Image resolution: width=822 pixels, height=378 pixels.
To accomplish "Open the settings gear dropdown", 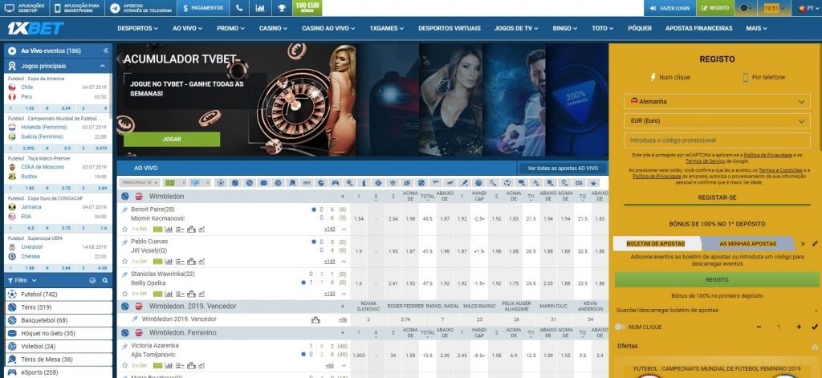I will (x=747, y=8).
